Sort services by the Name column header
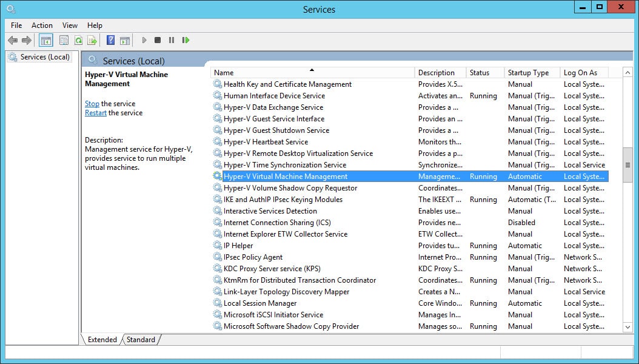 (x=313, y=73)
